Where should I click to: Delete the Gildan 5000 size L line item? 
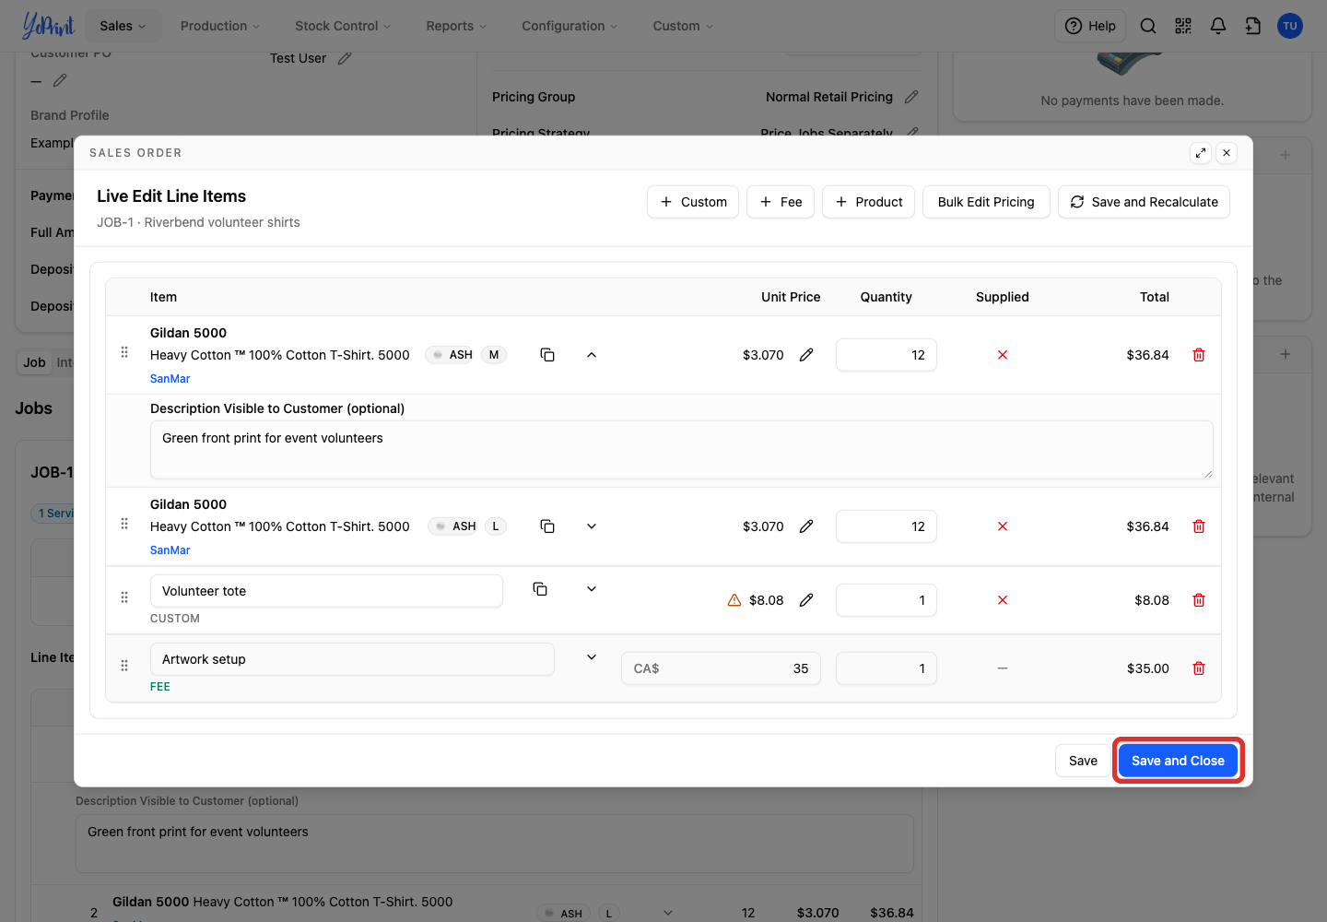pos(1199,526)
